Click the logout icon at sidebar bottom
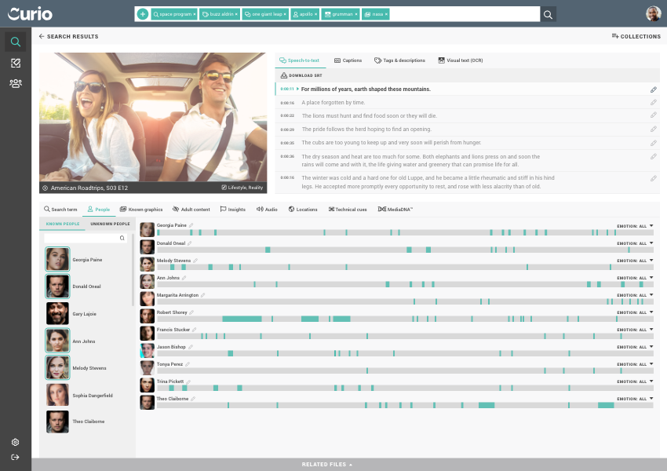The height and width of the screenshot is (471, 667). pyautogui.click(x=15, y=457)
